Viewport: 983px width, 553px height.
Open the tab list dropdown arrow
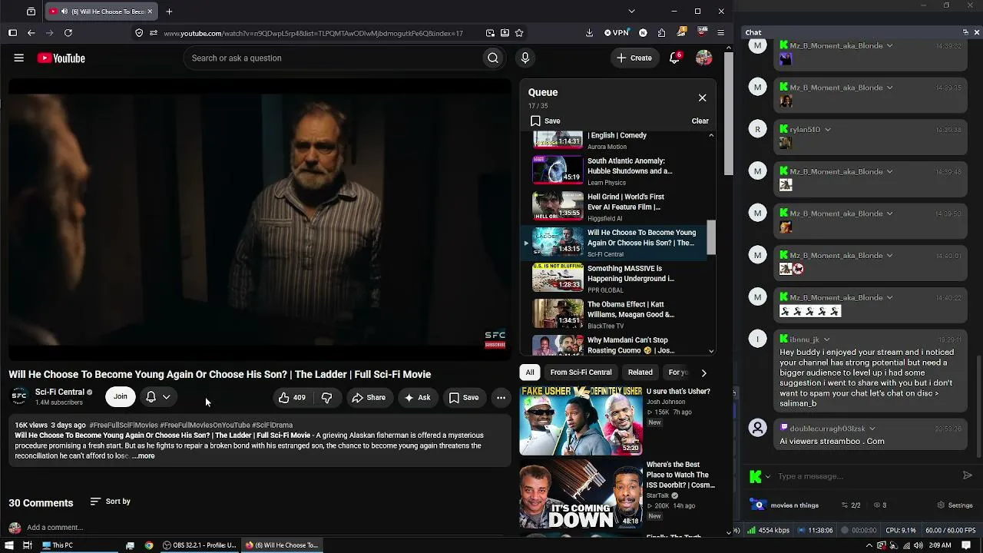pos(631,12)
